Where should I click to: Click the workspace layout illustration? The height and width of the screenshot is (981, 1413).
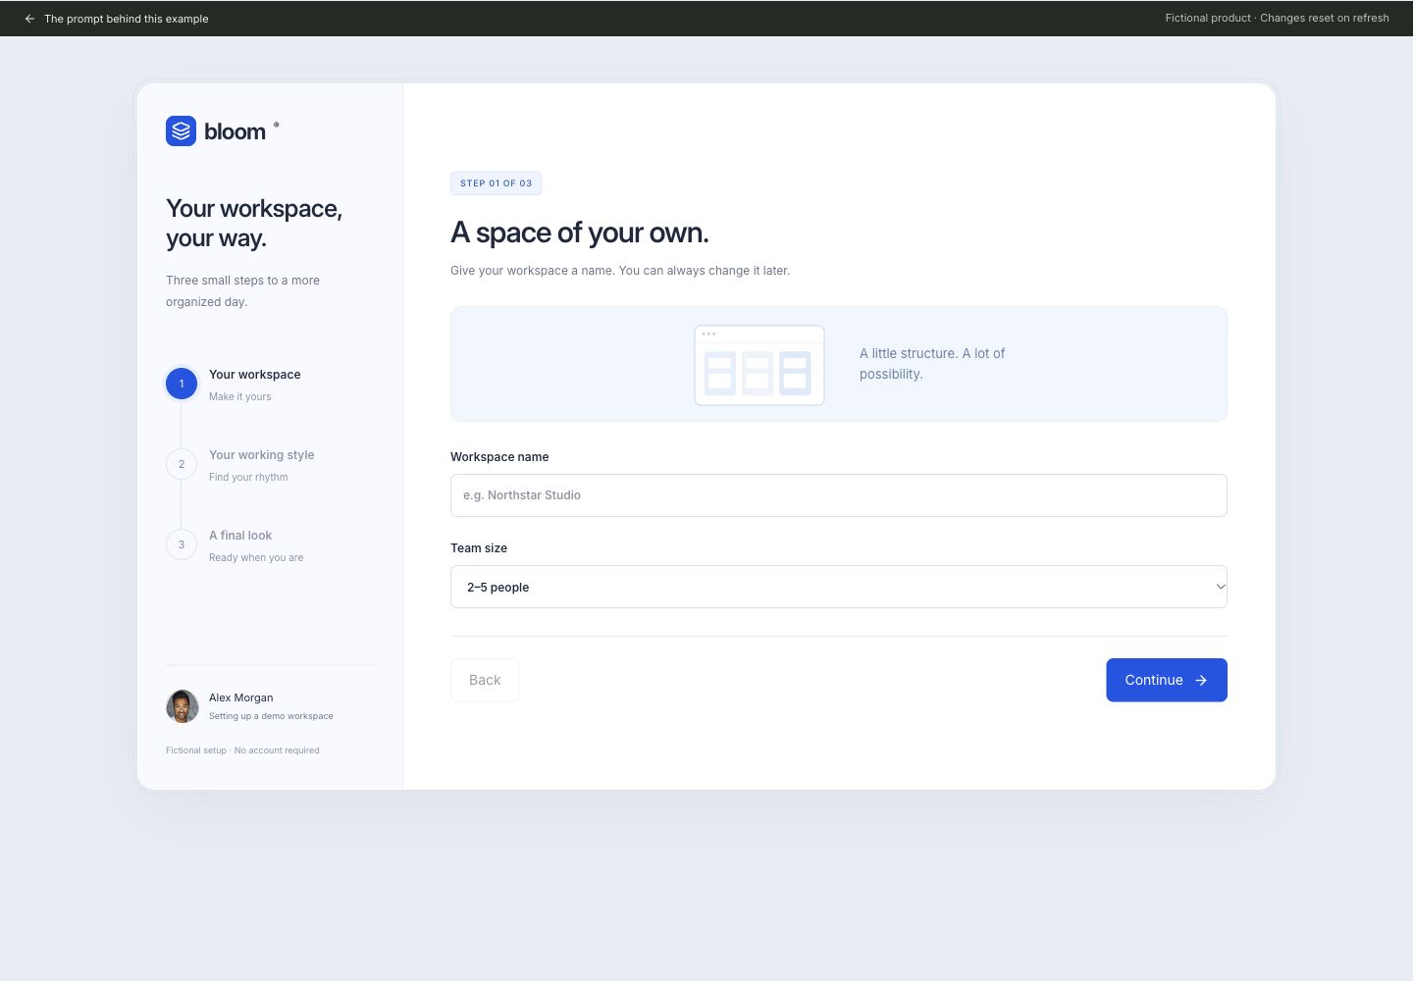(x=759, y=365)
